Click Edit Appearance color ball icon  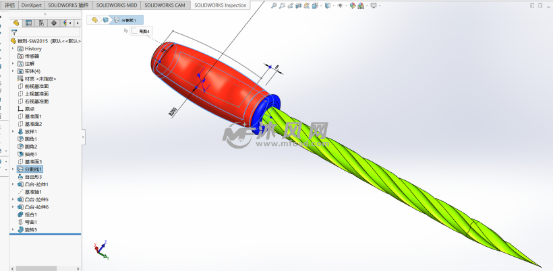tap(352, 5)
